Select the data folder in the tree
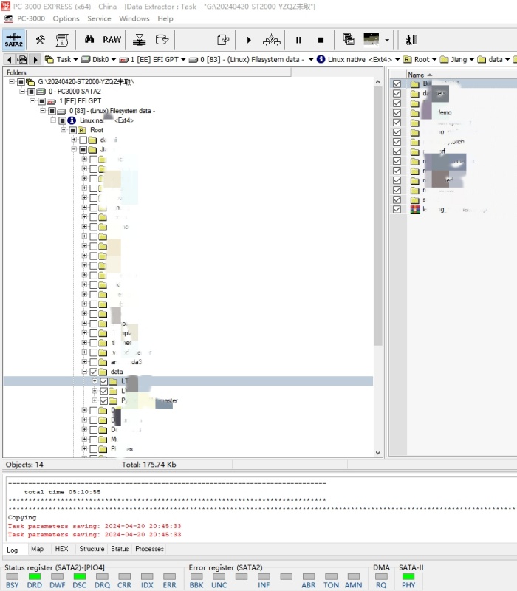Image resolution: width=517 pixels, height=591 pixels. tap(117, 372)
